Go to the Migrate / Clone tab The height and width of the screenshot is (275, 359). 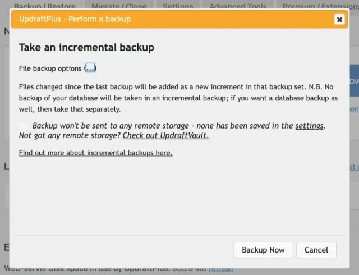[122, 6]
